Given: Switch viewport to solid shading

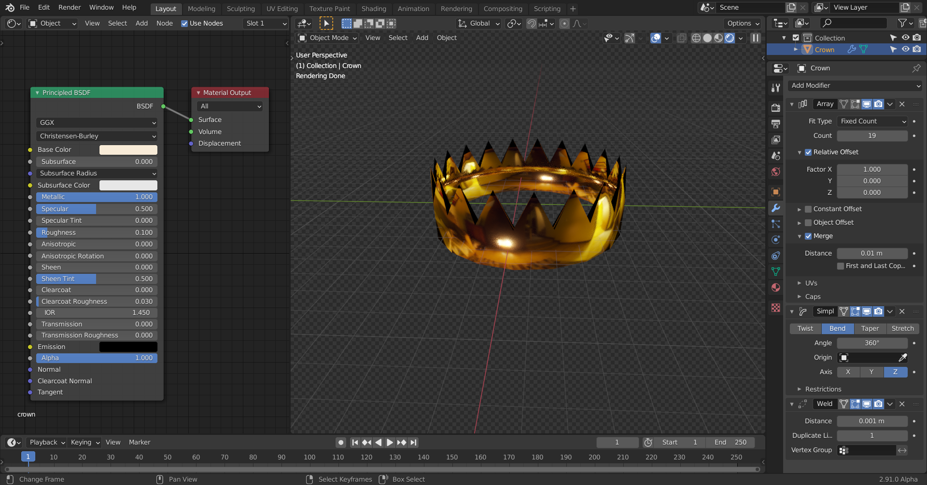Looking at the screenshot, I should pos(707,38).
